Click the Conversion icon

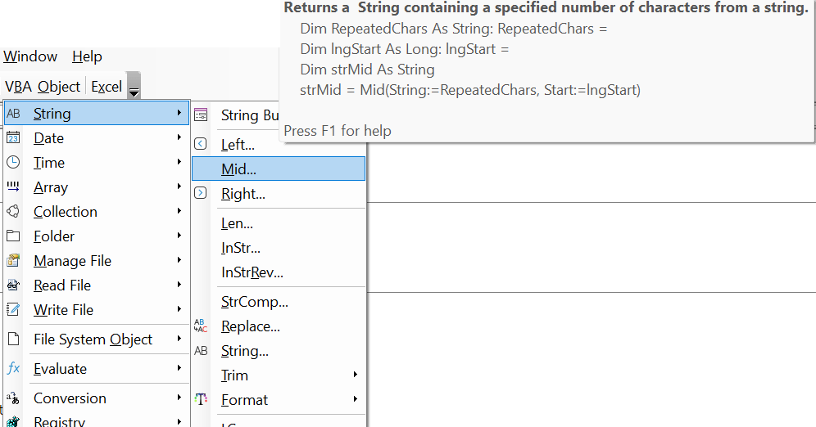[13, 398]
